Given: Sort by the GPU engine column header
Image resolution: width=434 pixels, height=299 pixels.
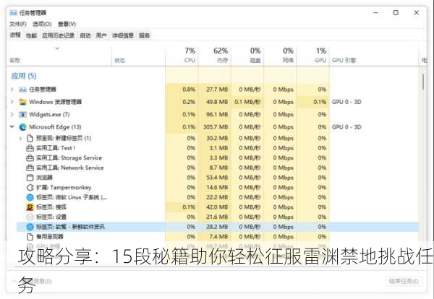Looking at the screenshot, I should (x=374, y=56).
